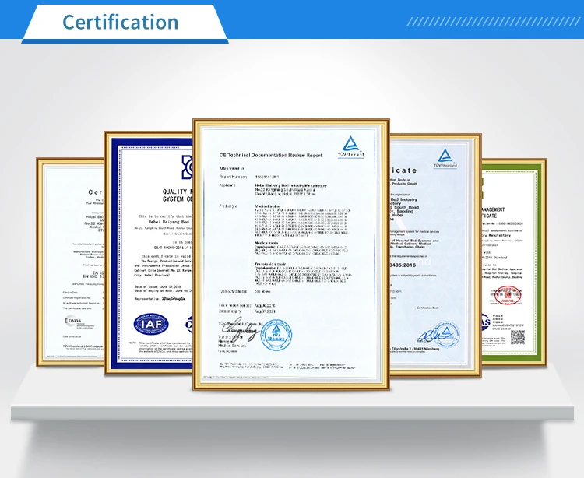Click the QR code on green certificate
Viewport: 584px width, 478px height.
pos(517,337)
